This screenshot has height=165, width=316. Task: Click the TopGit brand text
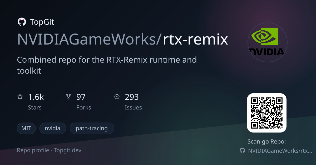click(x=42, y=22)
